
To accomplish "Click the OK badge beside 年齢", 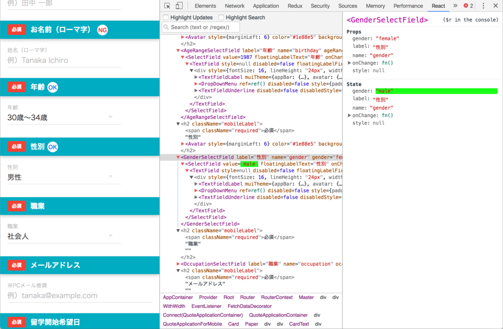I will 53,87.
